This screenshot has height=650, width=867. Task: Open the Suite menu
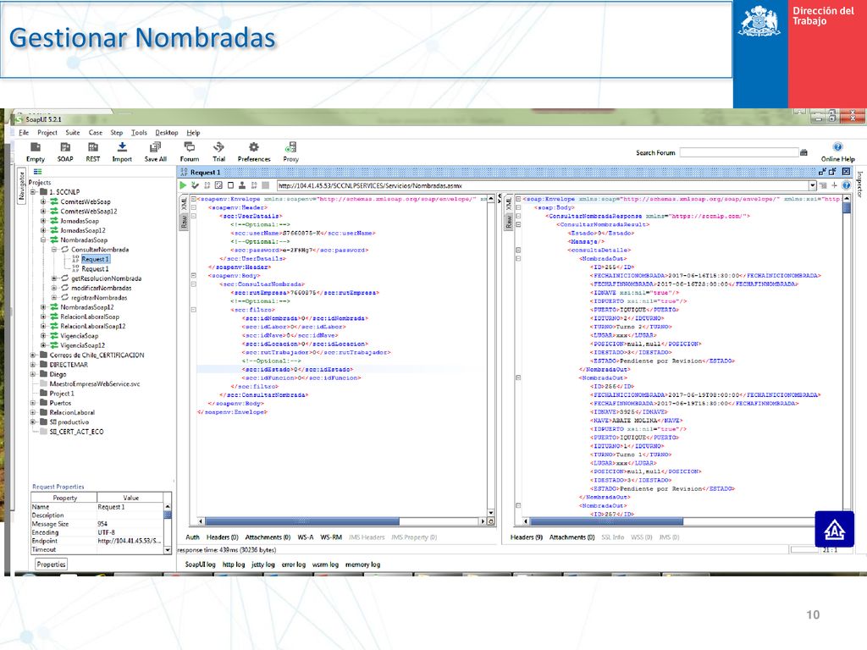(73, 133)
